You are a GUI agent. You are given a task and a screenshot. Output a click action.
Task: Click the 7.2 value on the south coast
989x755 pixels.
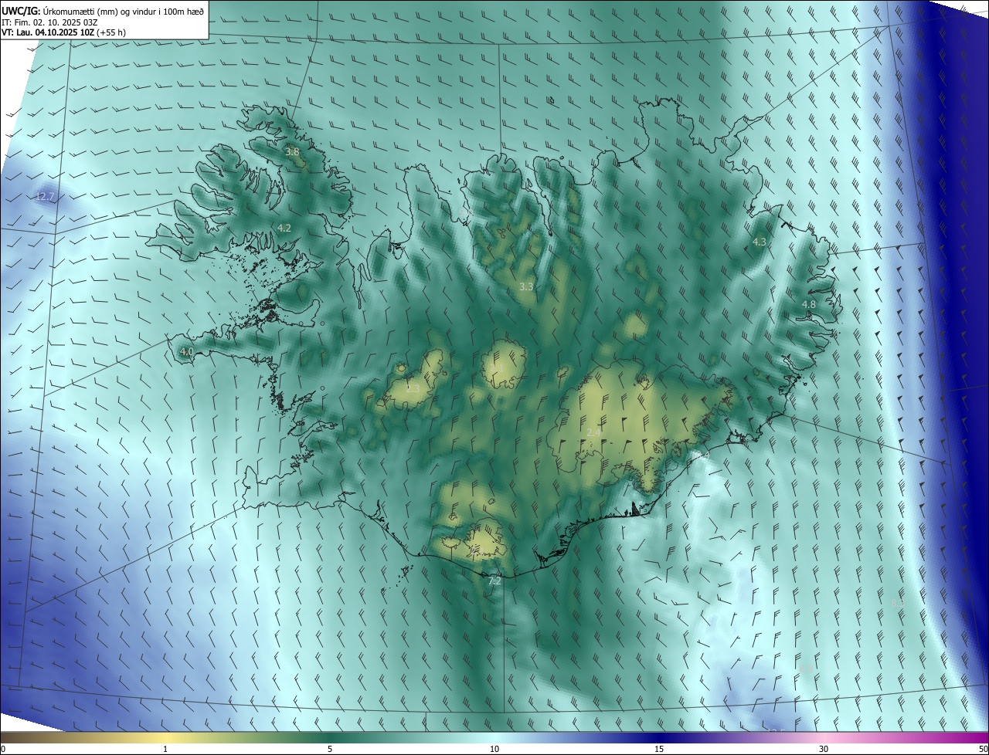pyautogui.click(x=494, y=581)
